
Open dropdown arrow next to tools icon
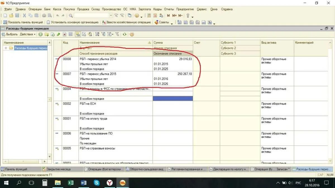tap(192, 16)
